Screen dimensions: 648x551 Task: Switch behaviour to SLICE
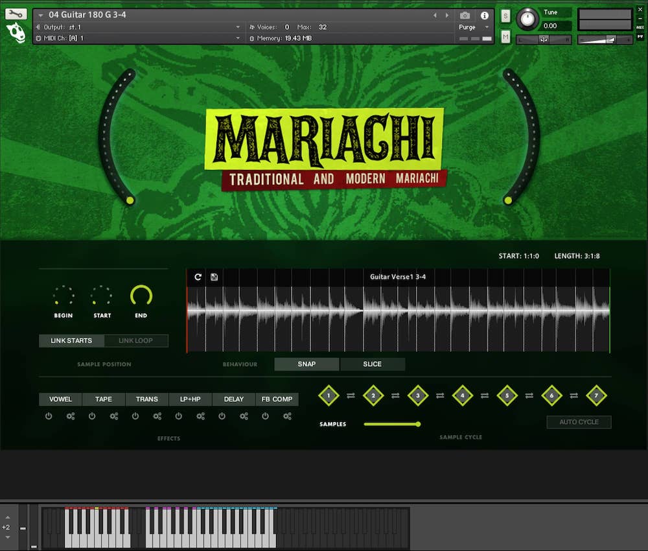click(373, 364)
